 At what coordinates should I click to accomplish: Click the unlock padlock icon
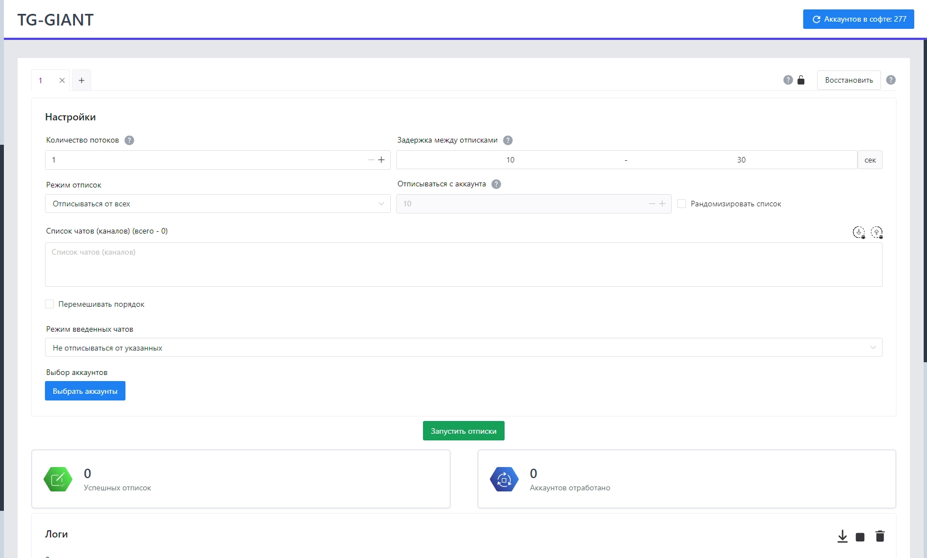click(x=801, y=80)
